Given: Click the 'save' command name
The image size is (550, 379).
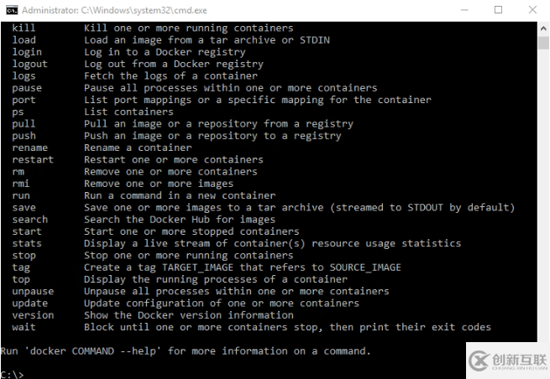Looking at the screenshot, I should point(24,208).
